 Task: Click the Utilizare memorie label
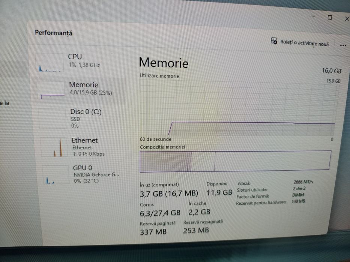click(159, 76)
